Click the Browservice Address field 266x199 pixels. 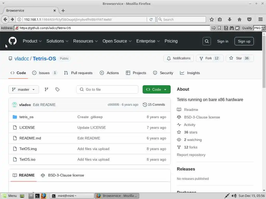(x=112, y=28)
